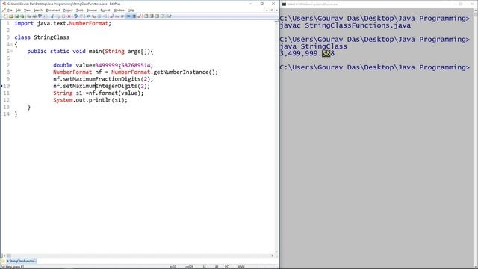Click the 'ANSI' encoding status bar entry
The image size is (478, 269).
coord(241,267)
